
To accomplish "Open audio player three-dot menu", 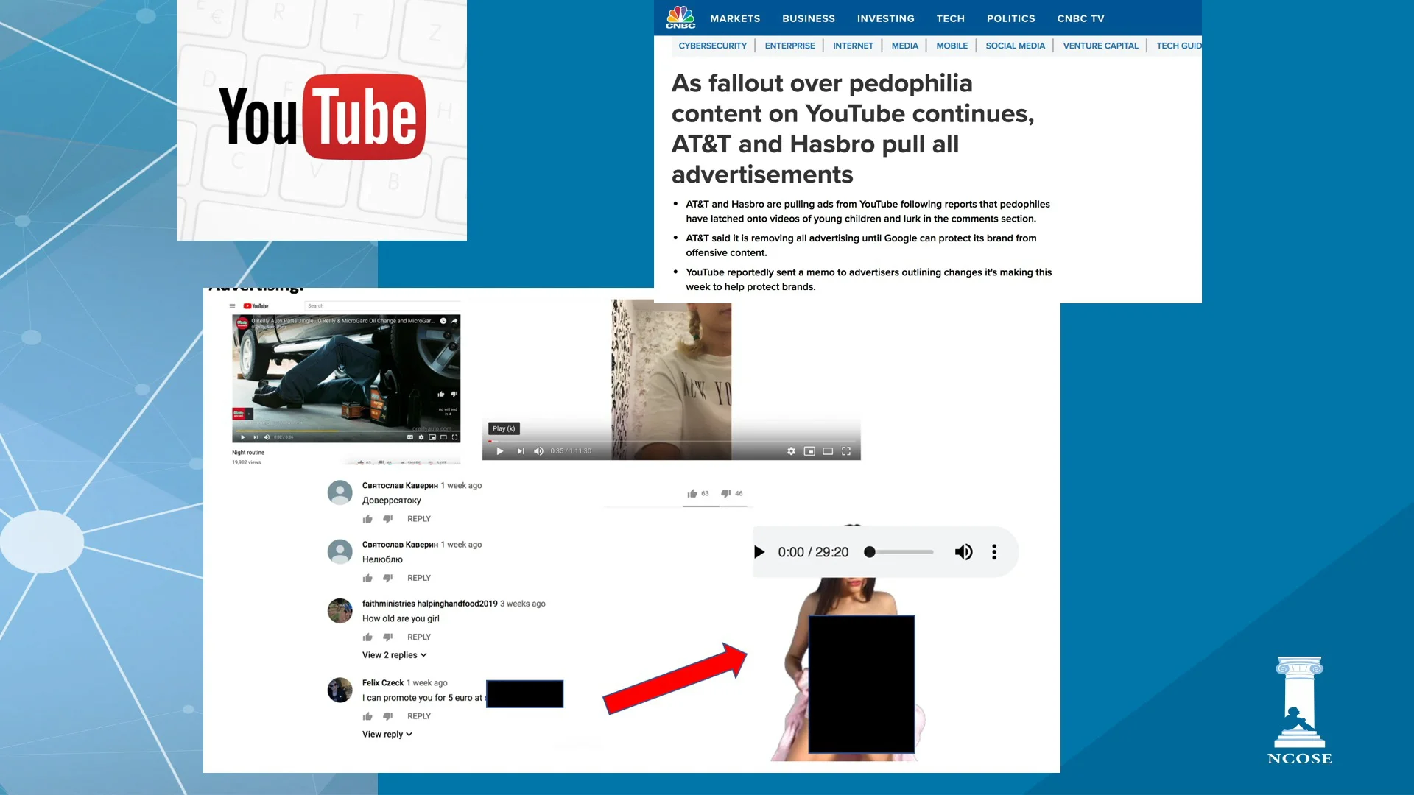I will [x=994, y=552].
